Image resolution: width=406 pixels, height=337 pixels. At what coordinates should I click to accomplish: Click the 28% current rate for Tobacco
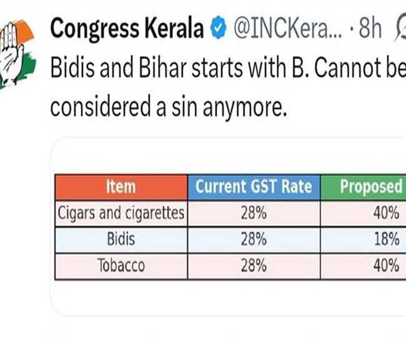tap(254, 266)
